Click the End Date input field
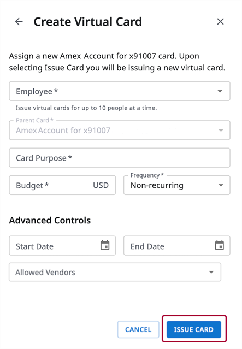Viewport: 242px width, 349px height. pos(177,246)
